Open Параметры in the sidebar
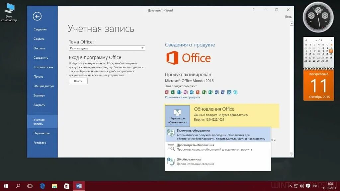Screen dimensions: 340x191 (42, 133)
